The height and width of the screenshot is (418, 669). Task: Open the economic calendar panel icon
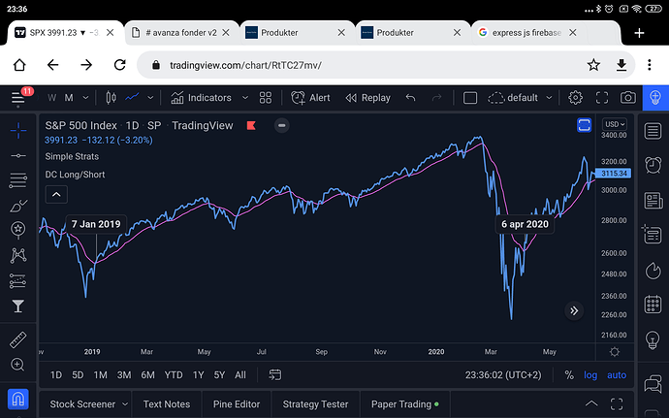coord(653,305)
